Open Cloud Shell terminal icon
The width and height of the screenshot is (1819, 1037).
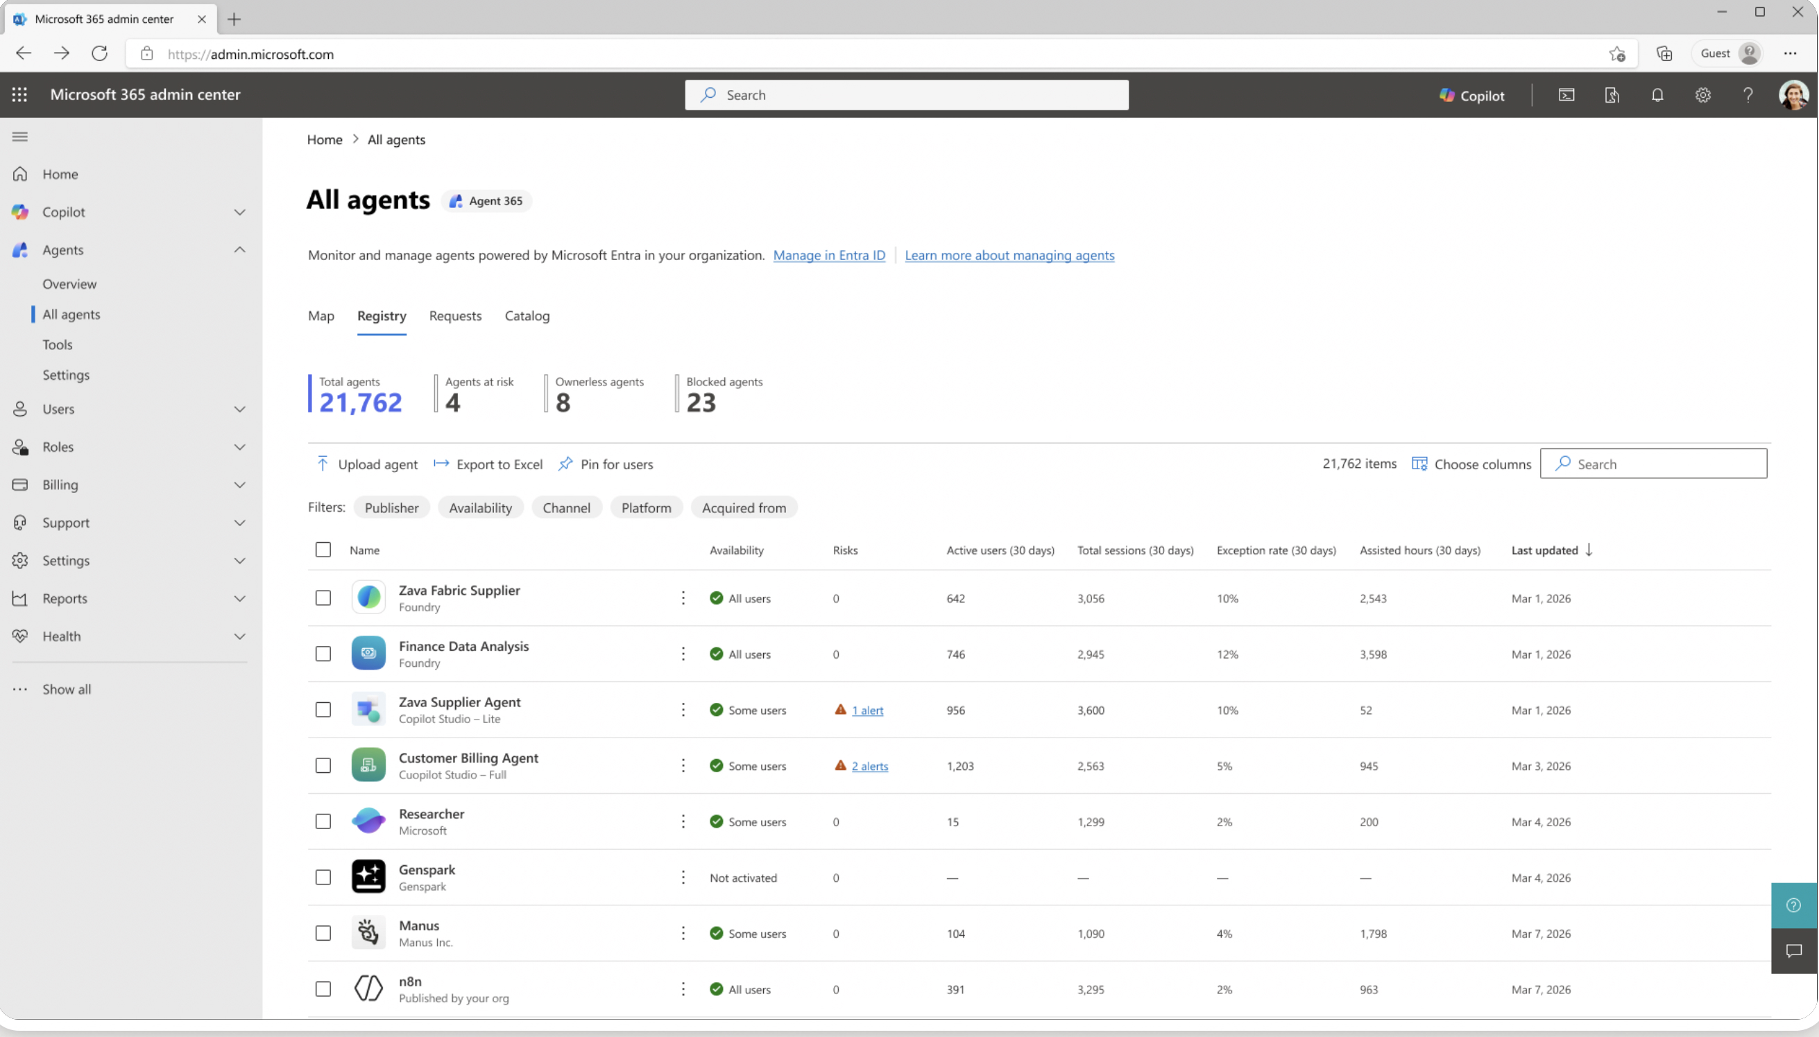1566,95
